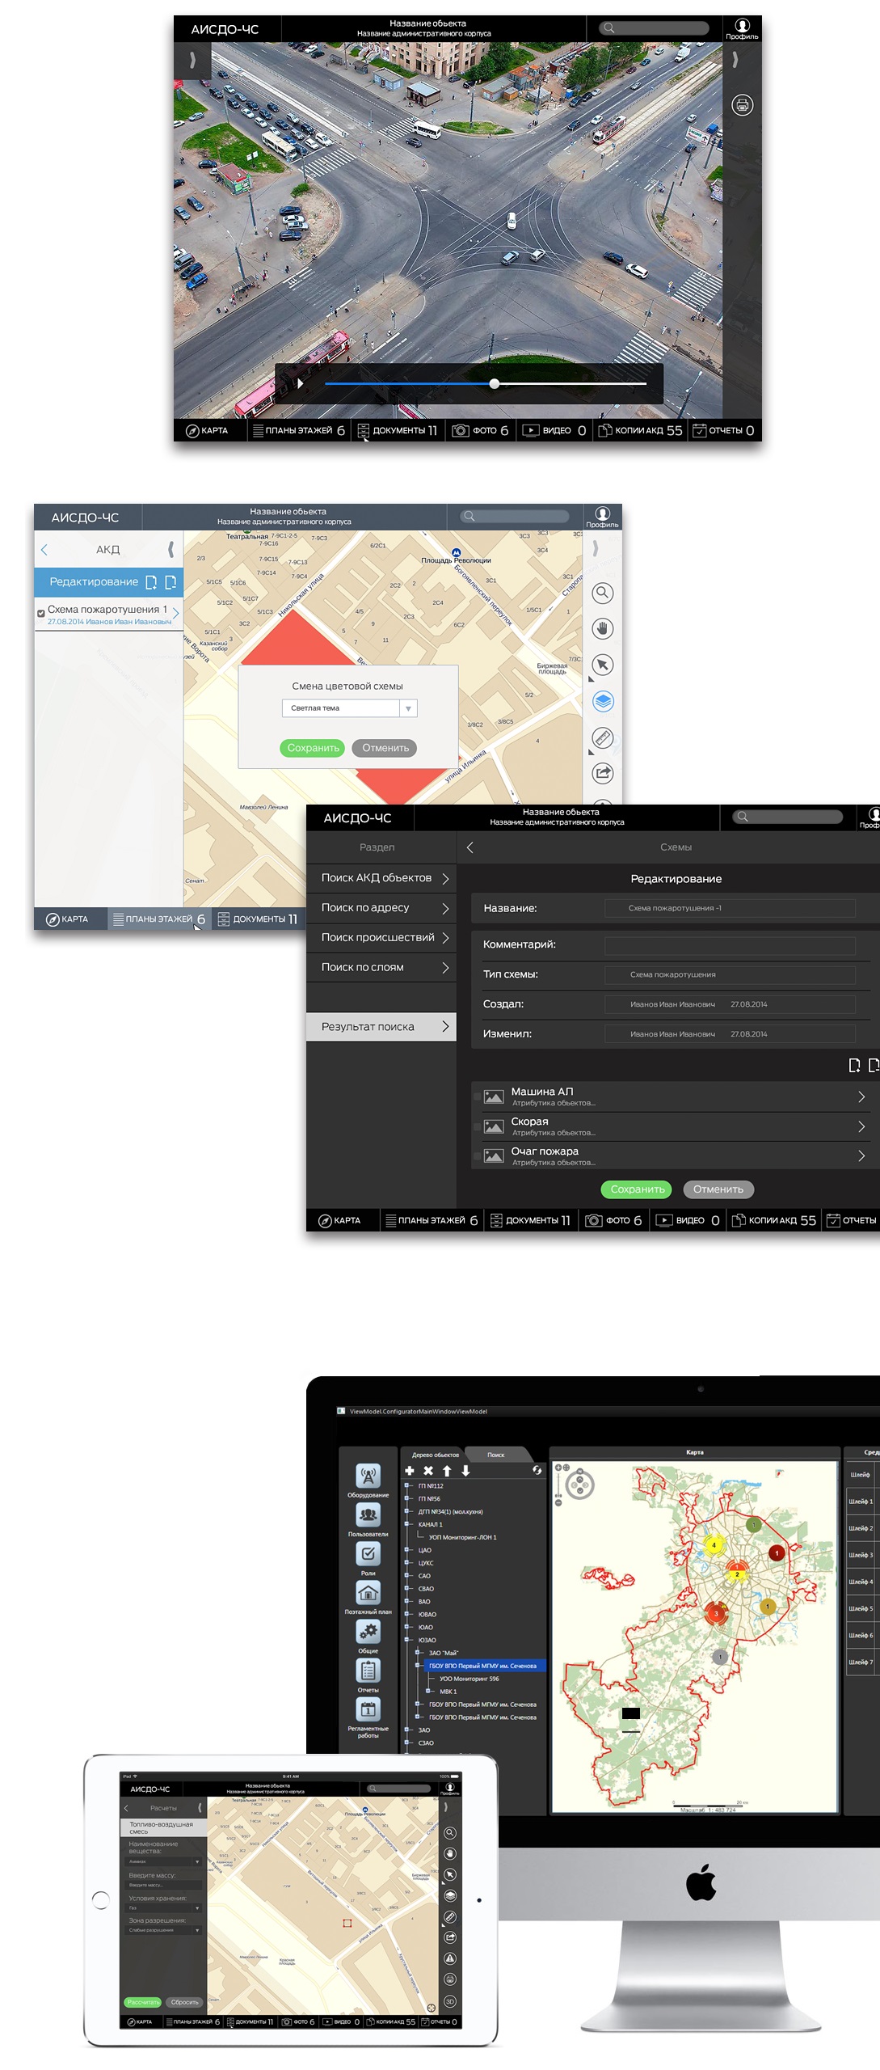The image size is (880, 2070).
Task: Click the video progress slider knob
Action: click(494, 383)
